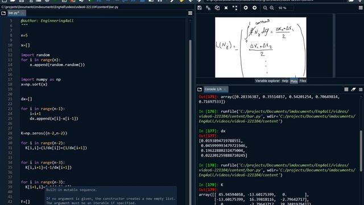
Task: Click the handwritten equation plot image
Action: pos(260,47)
